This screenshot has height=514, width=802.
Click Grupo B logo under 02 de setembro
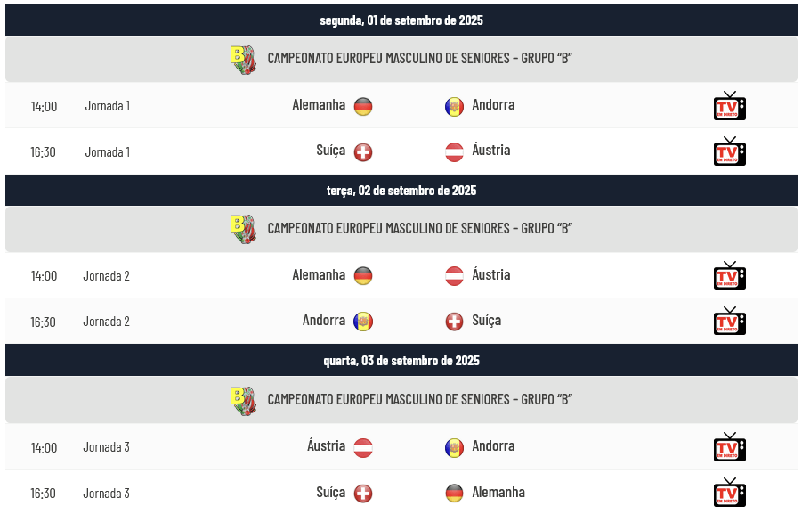(x=244, y=229)
